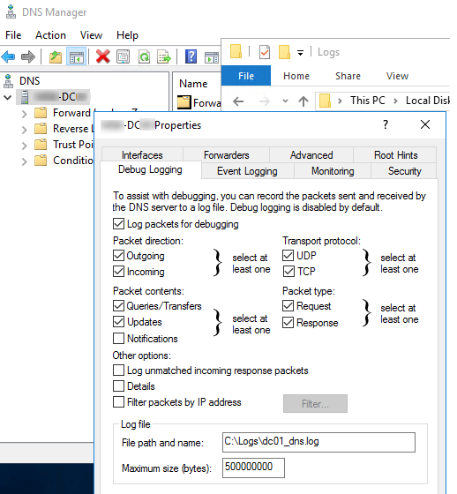Expand the Reverse Lookup Zones tree node
This screenshot has height=494, width=457.
[x=25, y=129]
